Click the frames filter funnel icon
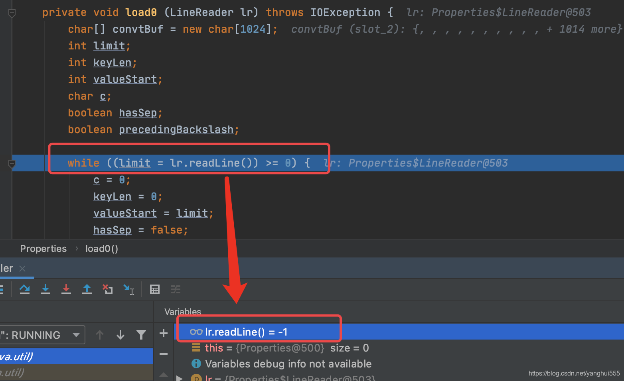The image size is (624, 381). 141,335
